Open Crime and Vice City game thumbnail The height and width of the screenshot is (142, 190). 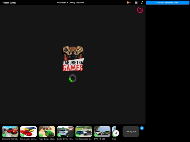[x=10, y=131]
